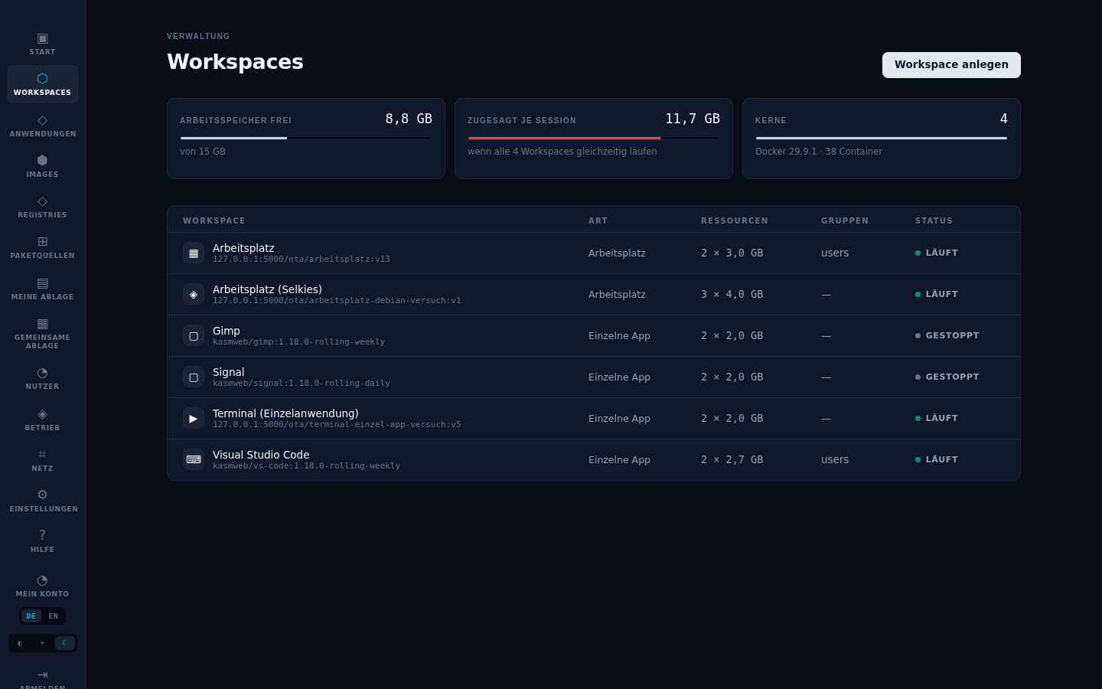
Task: Open the Anwendungen section
Action: click(x=42, y=126)
